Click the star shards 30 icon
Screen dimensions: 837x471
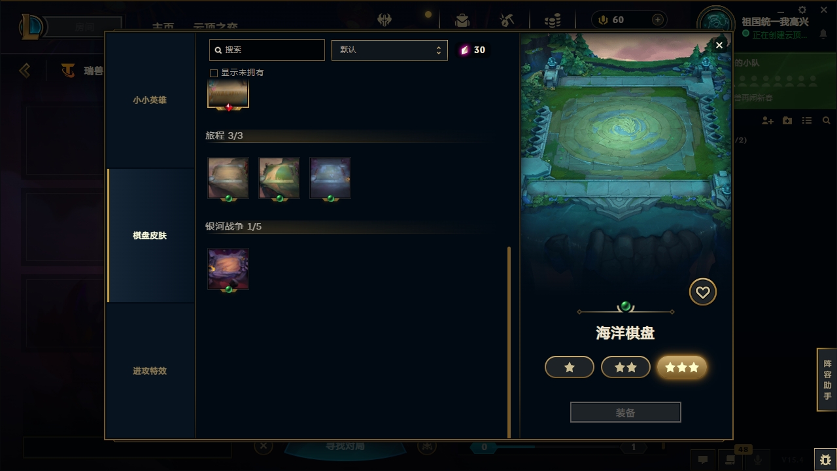(x=464, y=50)
